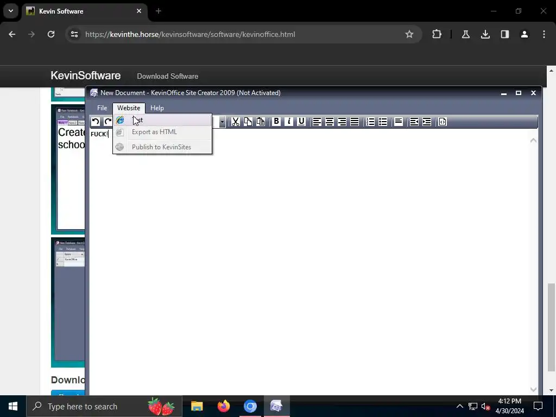Toggle italic formatting
Viewport: 556px width, 417px height.
coord(289,122)
